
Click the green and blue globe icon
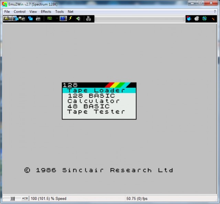(x=205, y=19)
